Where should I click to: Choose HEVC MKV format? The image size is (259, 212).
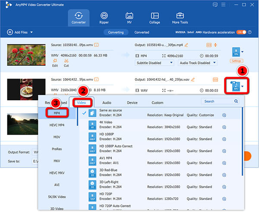[57, 173]
